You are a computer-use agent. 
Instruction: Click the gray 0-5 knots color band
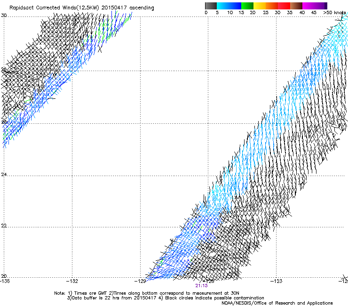pos(211,6)
